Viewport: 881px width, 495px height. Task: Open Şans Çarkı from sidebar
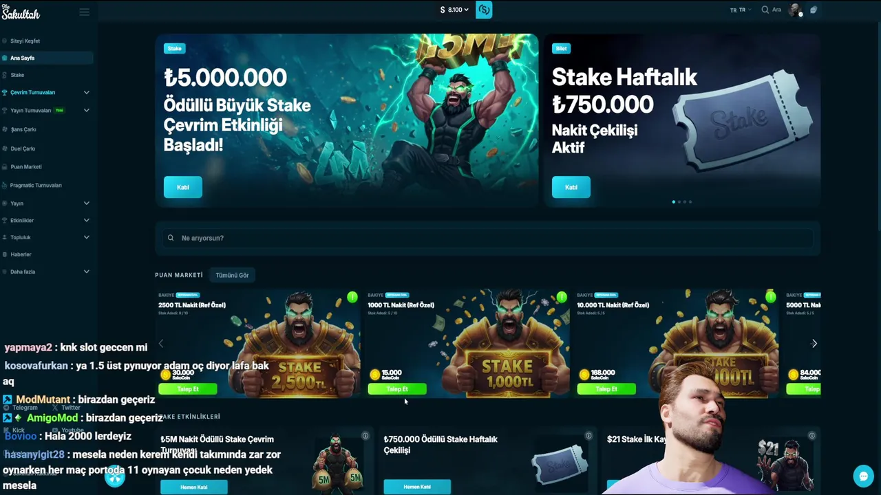23,129
